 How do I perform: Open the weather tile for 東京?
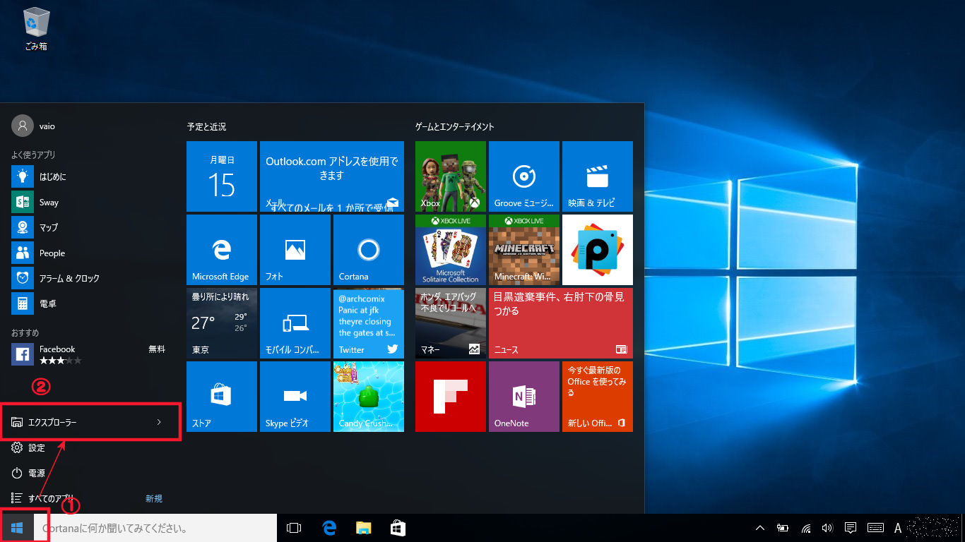click(222, 323)
